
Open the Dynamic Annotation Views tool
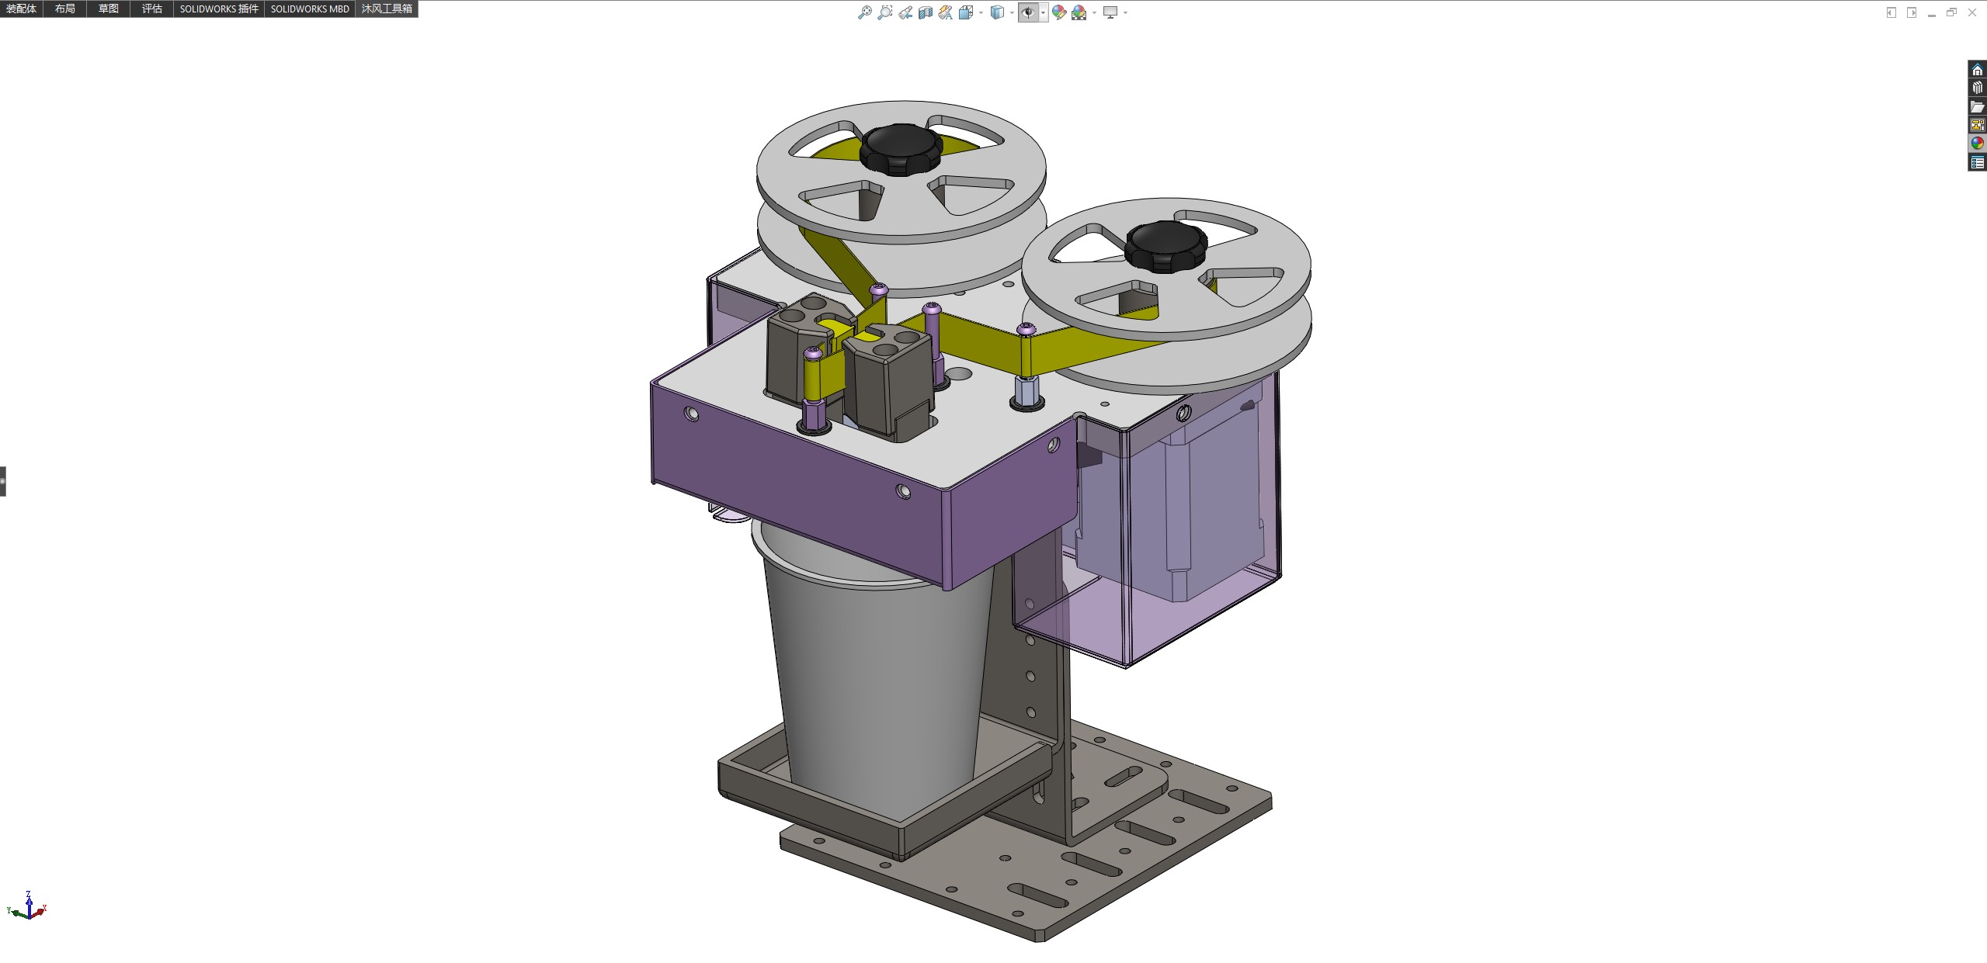click(946, 12)
